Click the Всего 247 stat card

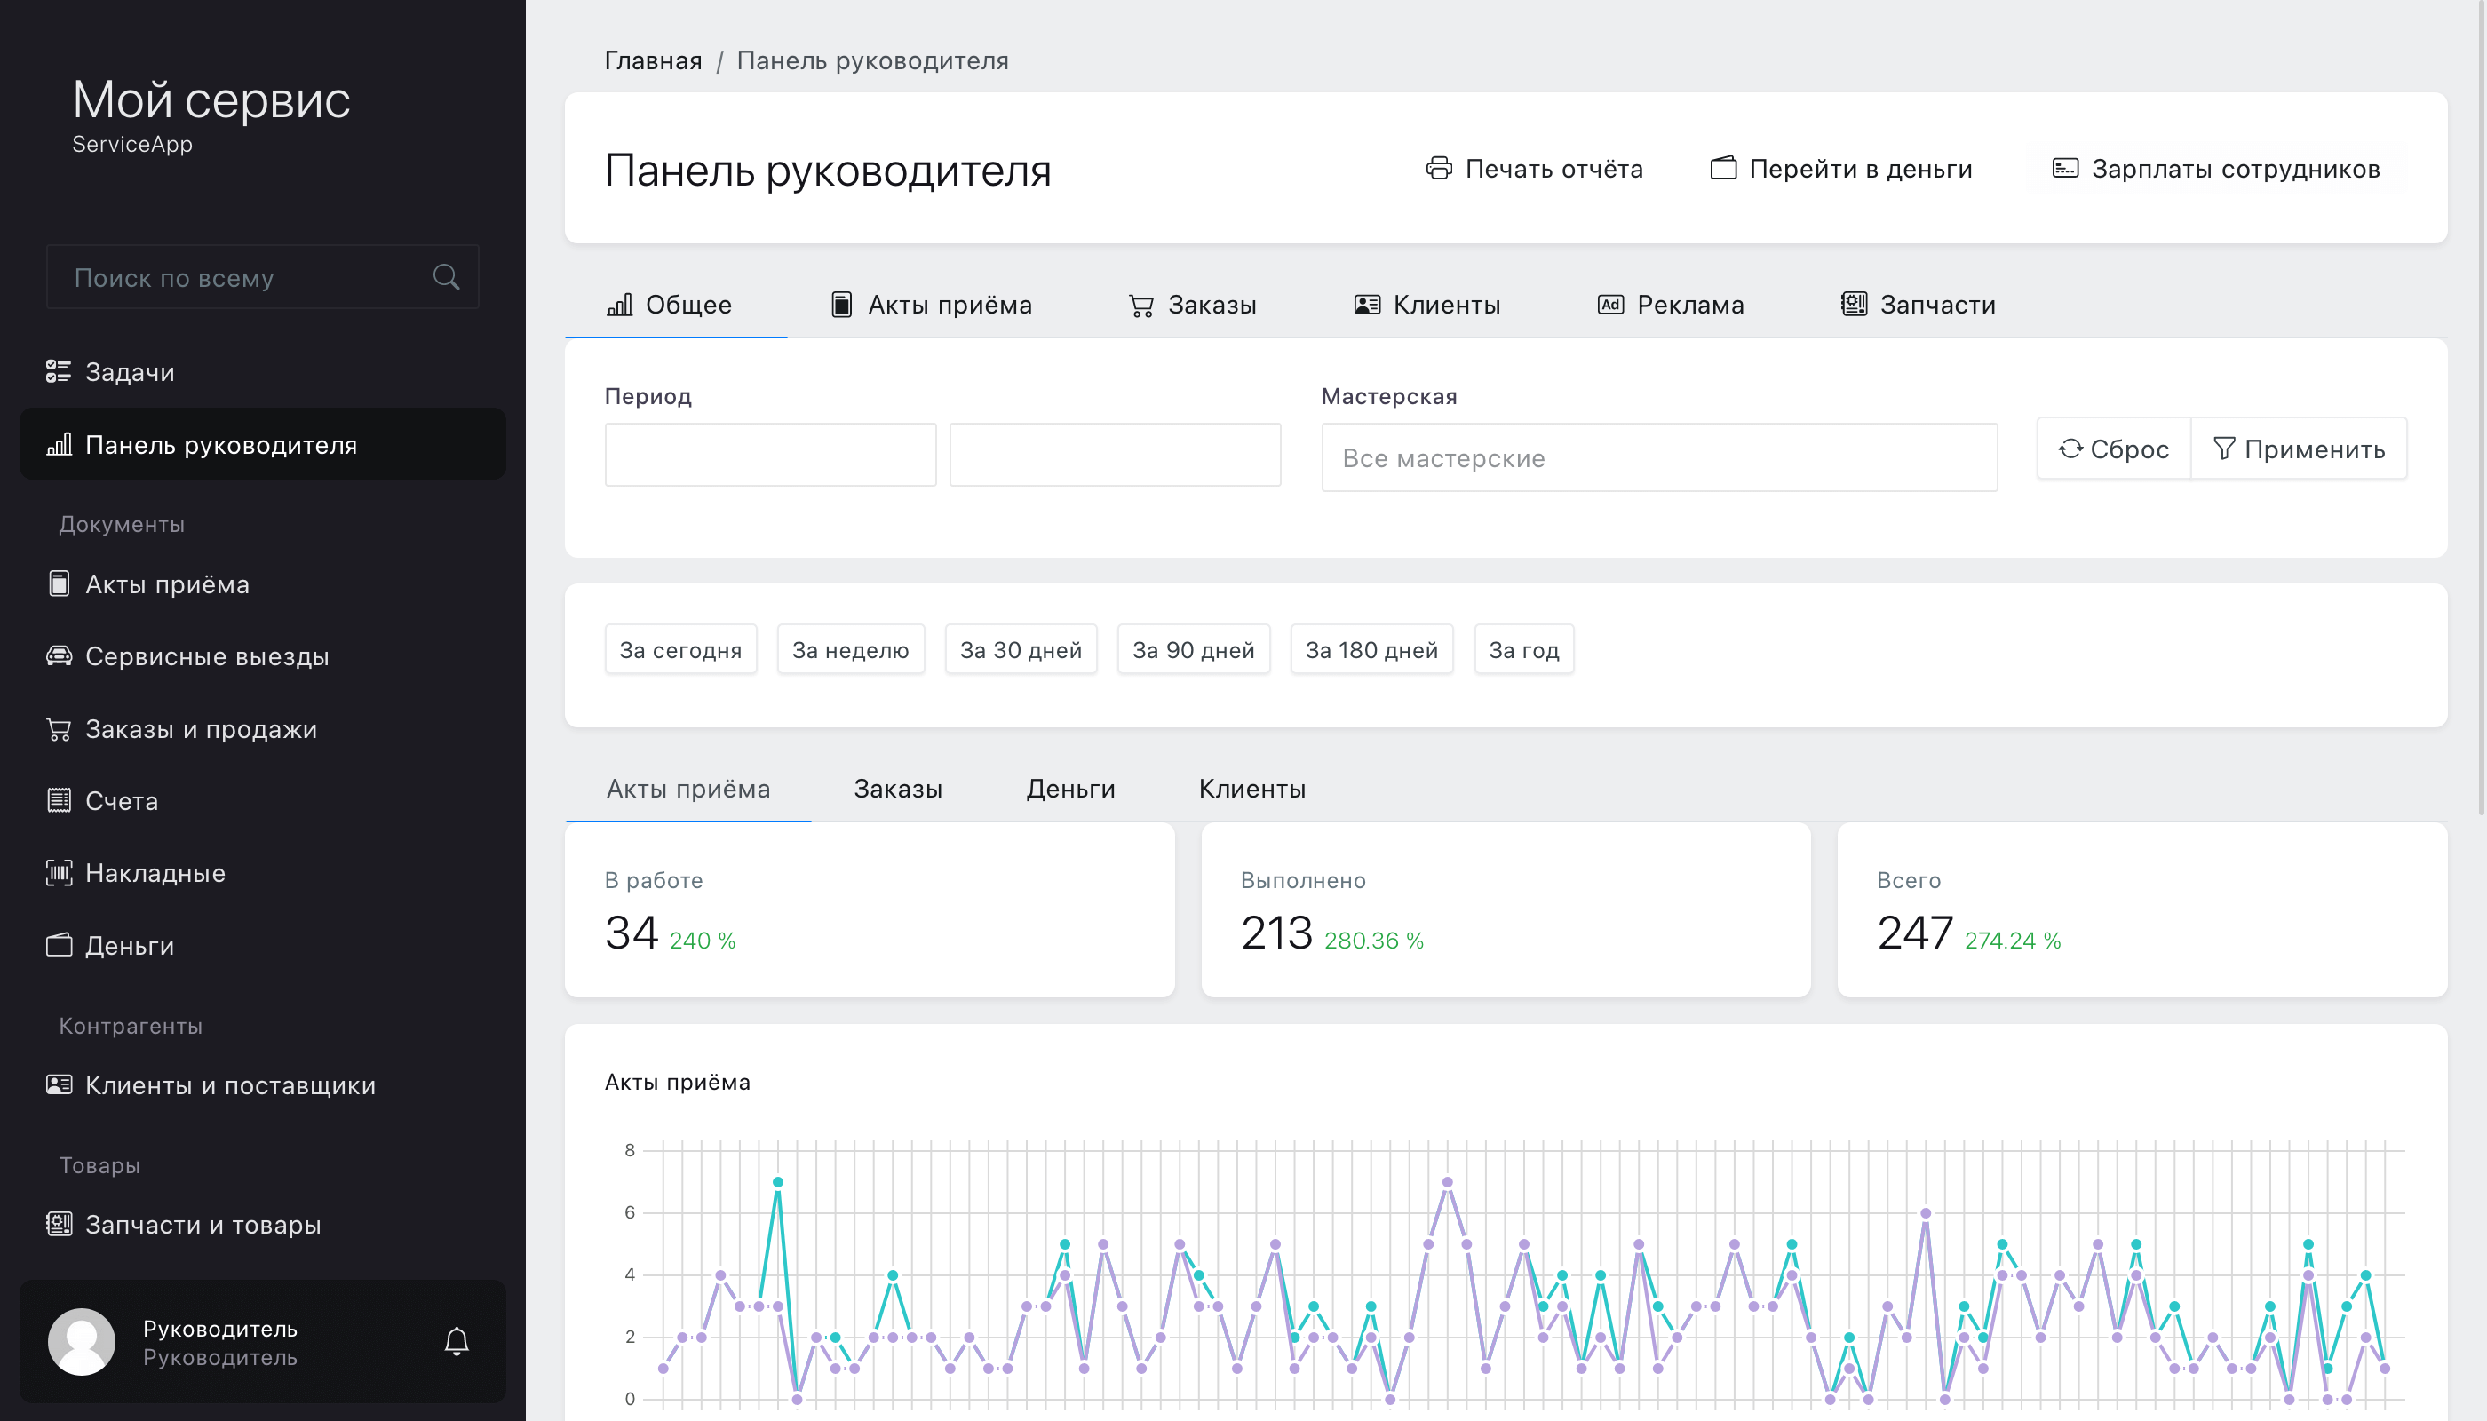[x=2142, y=909]
